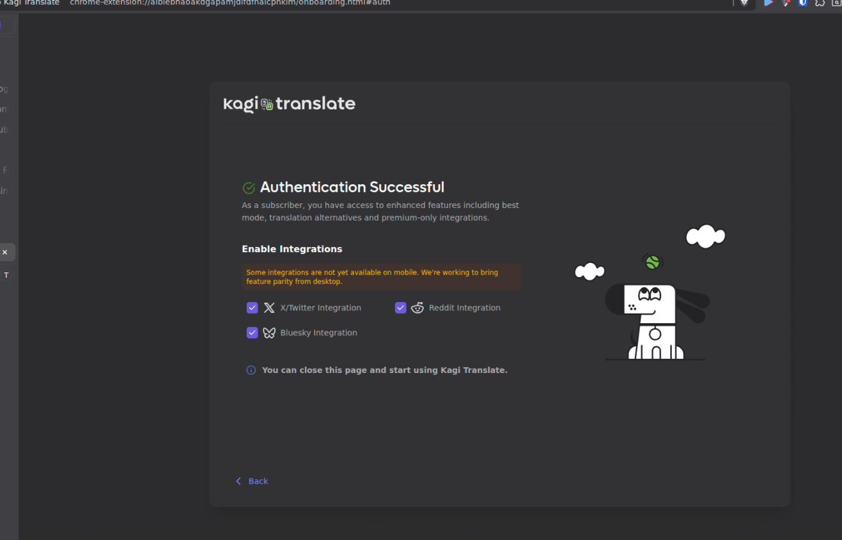Click the 'You can close this page' message
842x540 pixels.
pos(385,370)
